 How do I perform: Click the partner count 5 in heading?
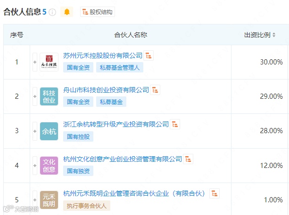(x=44, y=12)
